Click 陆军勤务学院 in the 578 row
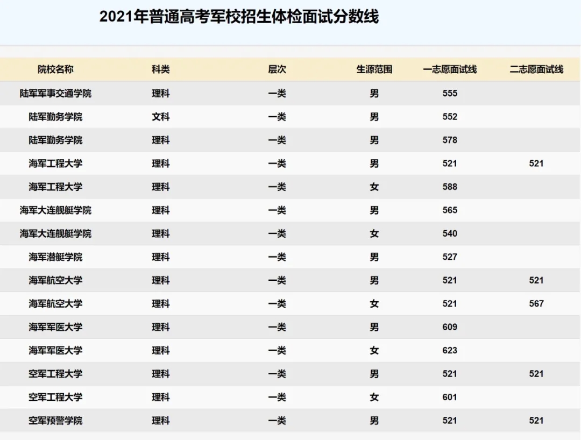Screen dimensions: 581x440 (55, 140)
